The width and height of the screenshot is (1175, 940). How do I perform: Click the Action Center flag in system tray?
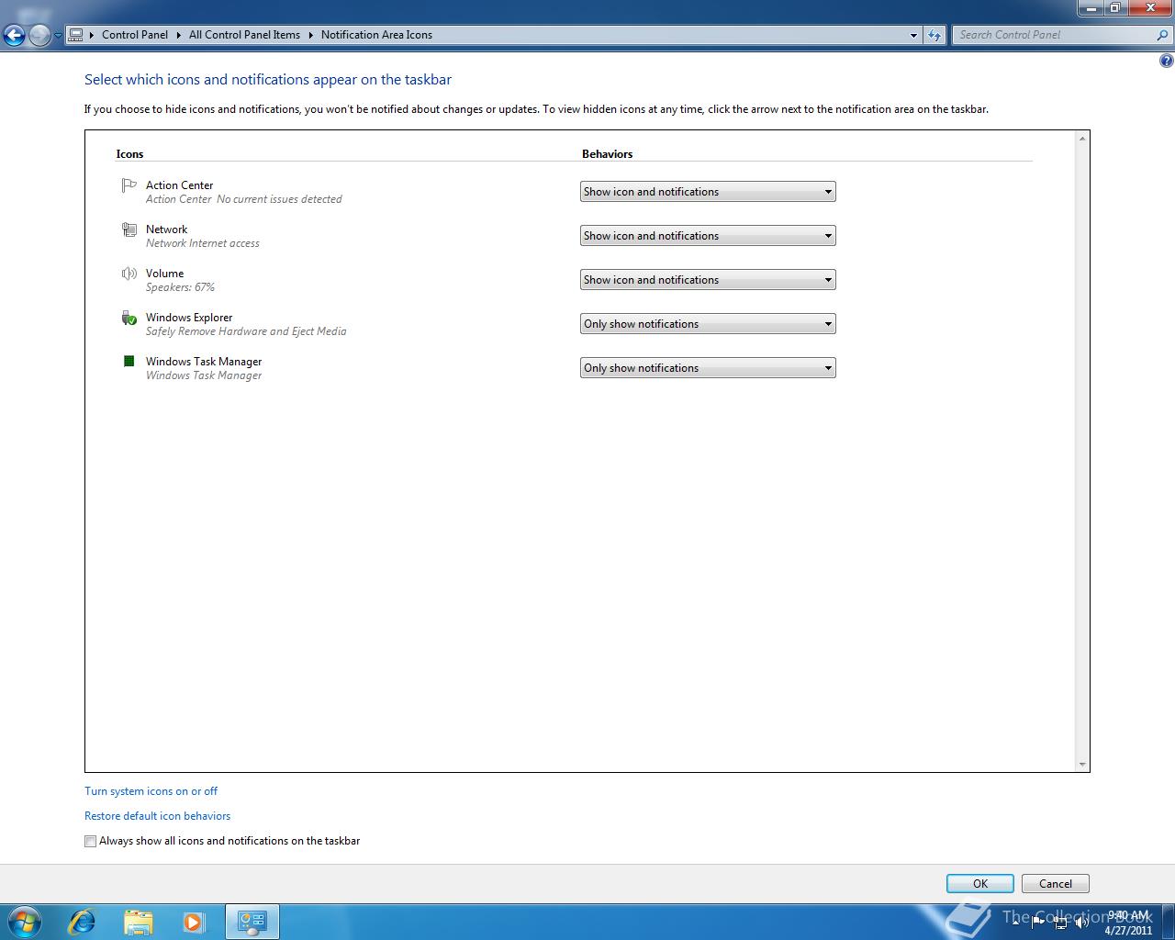coord(1038,923)
